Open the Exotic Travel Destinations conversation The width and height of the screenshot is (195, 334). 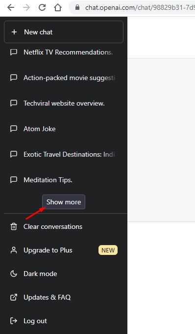[64, 154]
